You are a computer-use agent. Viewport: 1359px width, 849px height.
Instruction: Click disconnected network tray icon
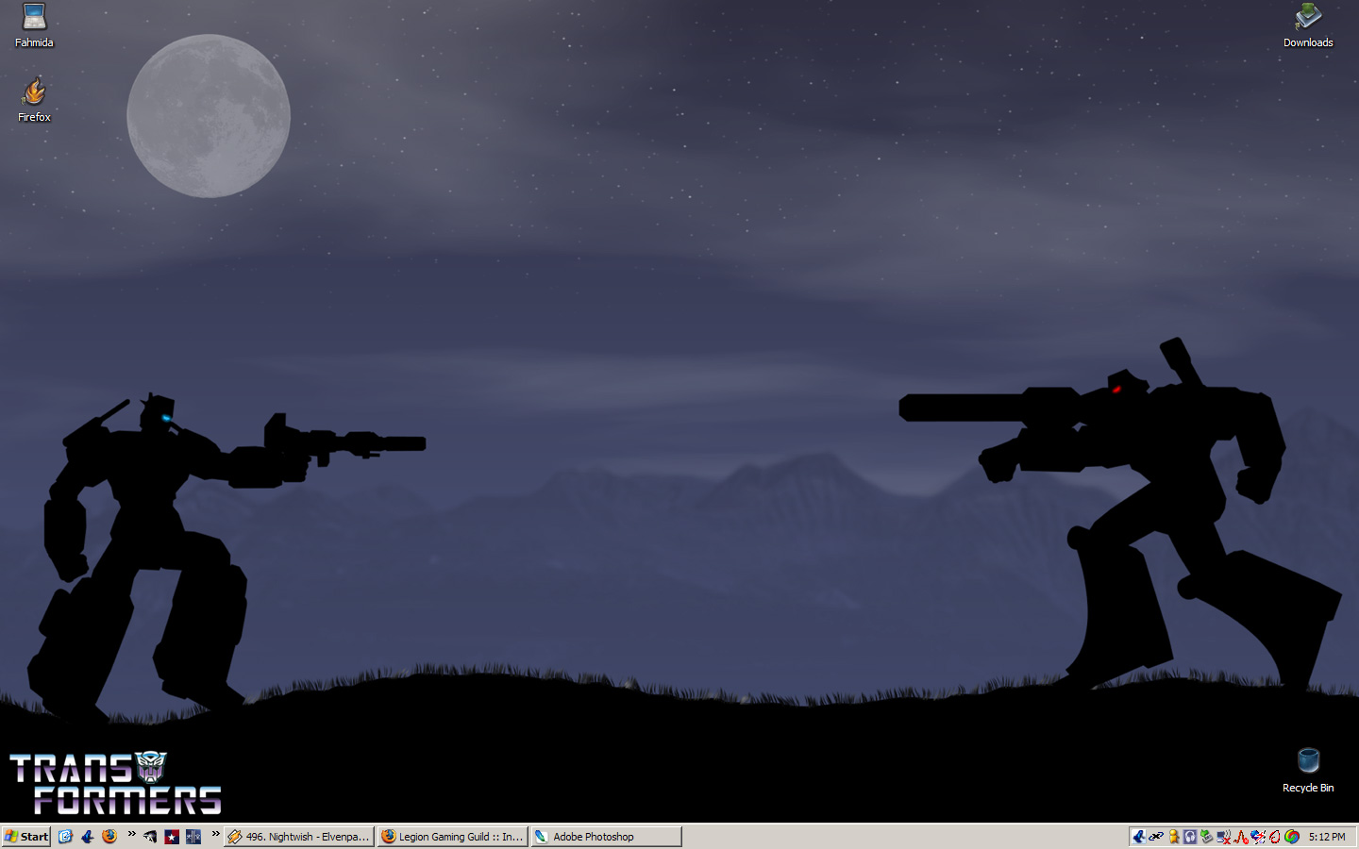point(1224,837)
